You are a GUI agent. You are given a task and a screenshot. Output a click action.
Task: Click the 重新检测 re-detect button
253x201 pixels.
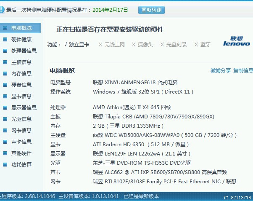click(x=151, y=10)
